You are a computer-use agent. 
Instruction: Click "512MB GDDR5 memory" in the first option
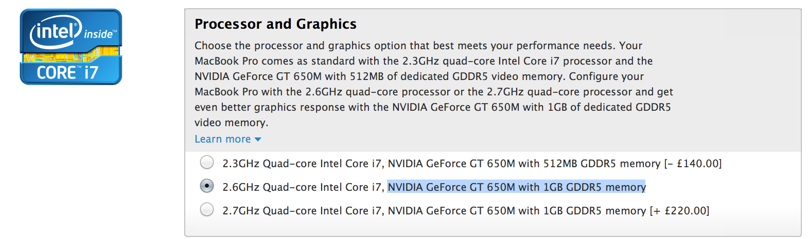(x=602, y=164)
